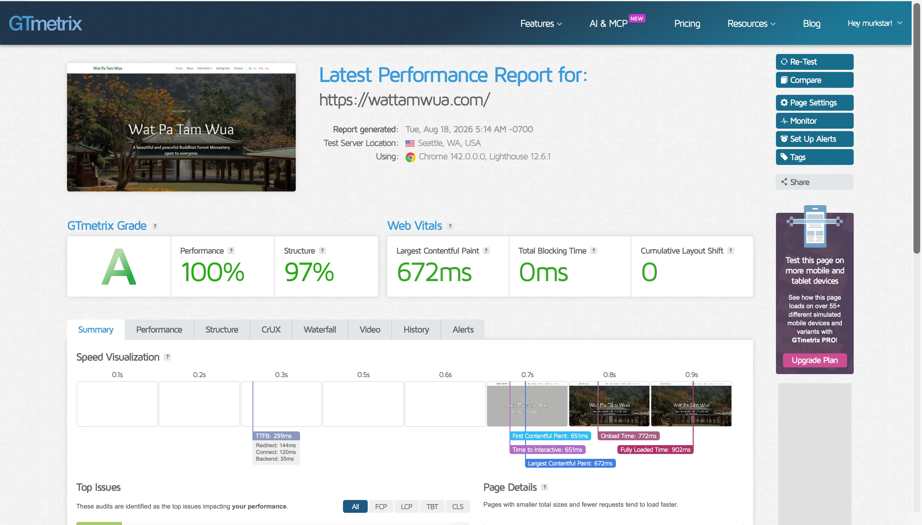Click the USA flag icon

pos(410,143)
